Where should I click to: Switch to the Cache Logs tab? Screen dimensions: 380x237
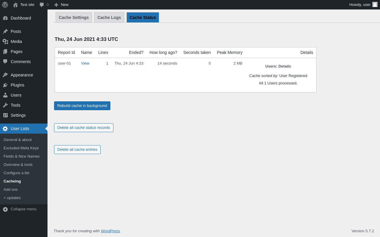point(109,17)
